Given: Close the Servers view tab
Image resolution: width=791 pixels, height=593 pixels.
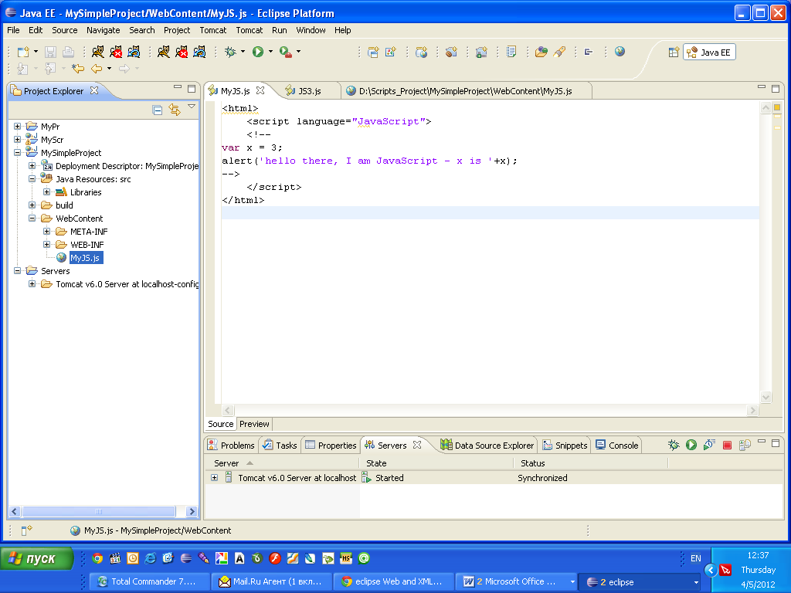Looking at the screenshot, I should pos(416,445).
